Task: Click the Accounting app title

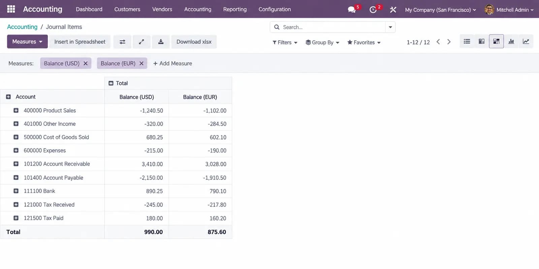Action: [42, 9]
